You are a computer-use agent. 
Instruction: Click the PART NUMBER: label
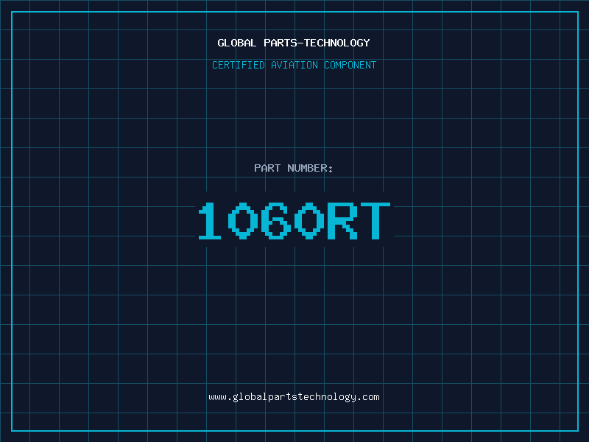[294, 168]
